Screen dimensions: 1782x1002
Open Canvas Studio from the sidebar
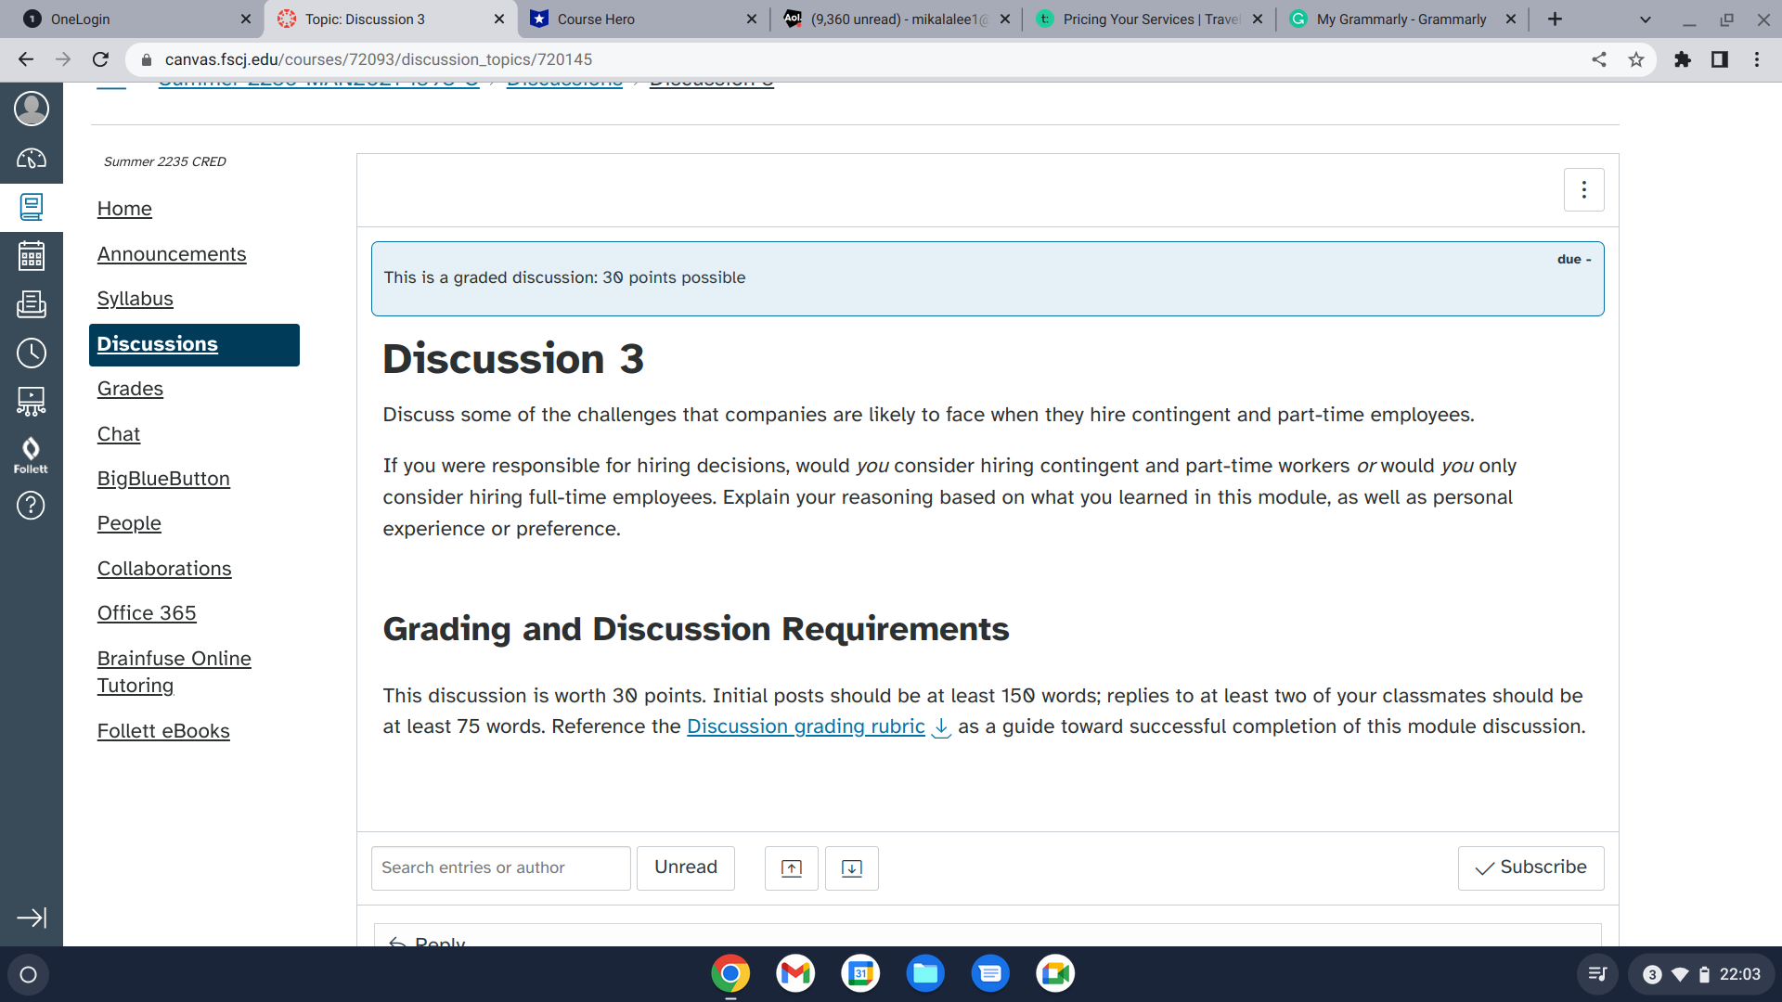(31, 402)
